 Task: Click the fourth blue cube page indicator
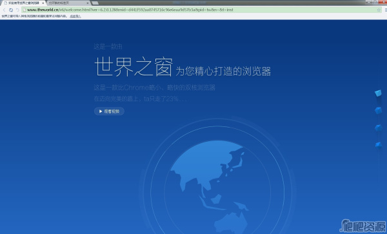click(379, 145)
